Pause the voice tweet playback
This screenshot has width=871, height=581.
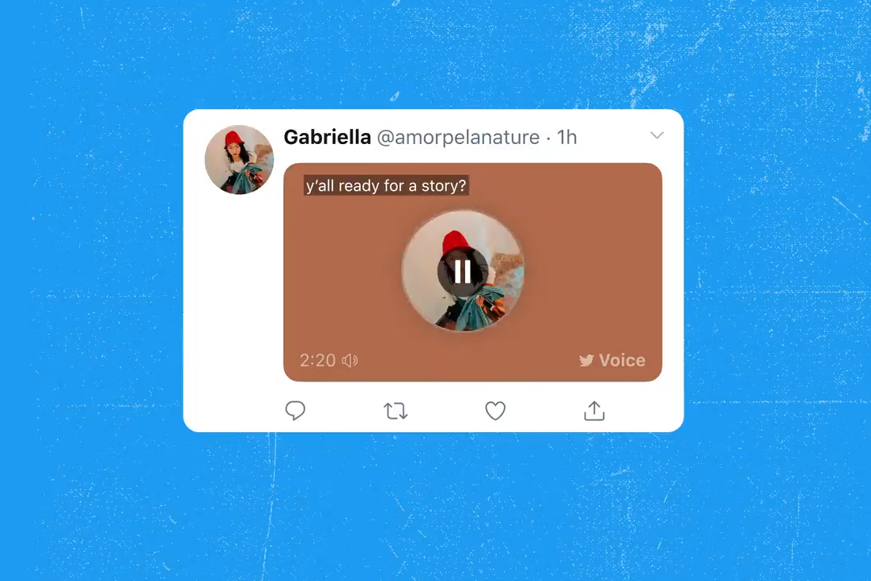[x=462, y=272]
